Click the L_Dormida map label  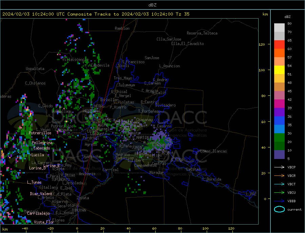pyautogui.click(x=212, y=179)
